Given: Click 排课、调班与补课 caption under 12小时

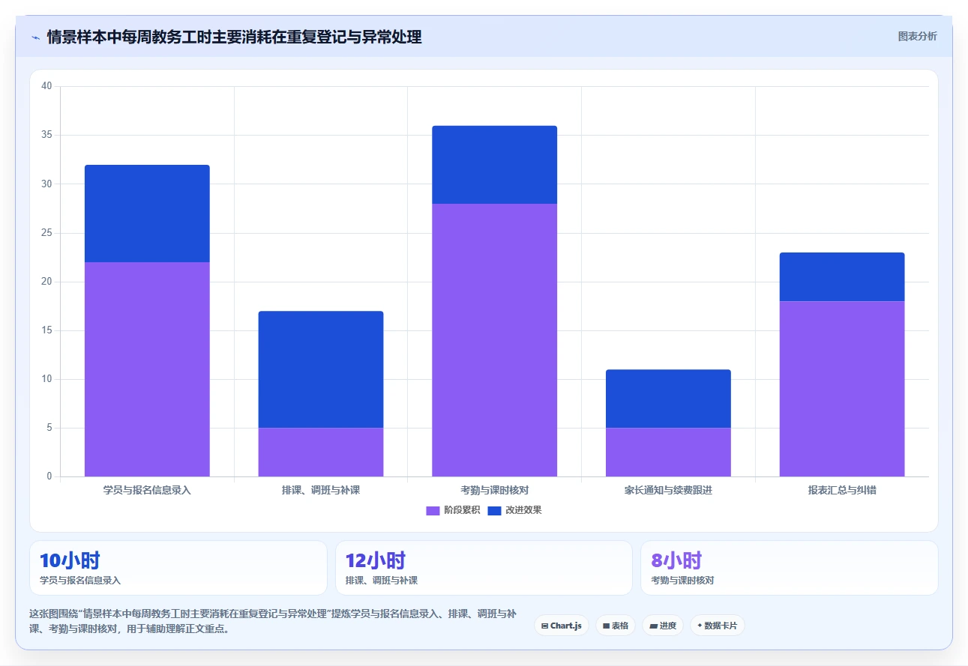Looking at the screenshot, I should (382, 581).
